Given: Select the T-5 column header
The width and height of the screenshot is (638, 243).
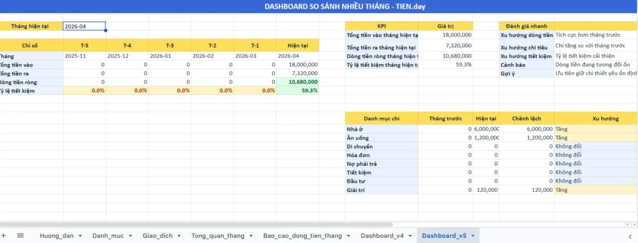Looking at the screenshot, I should coord(85,45).
